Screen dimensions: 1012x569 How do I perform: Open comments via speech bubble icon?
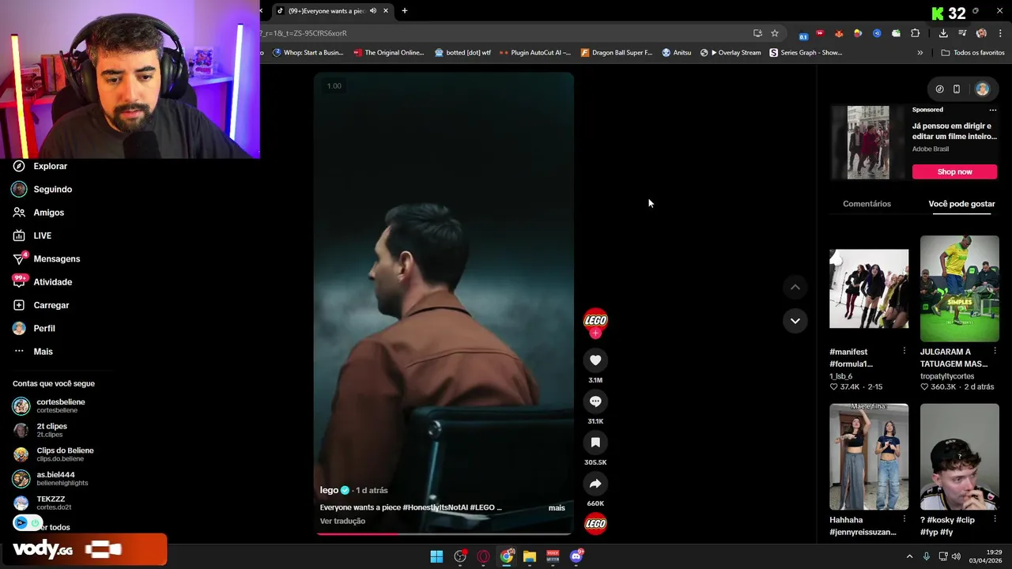pos(595,401)
